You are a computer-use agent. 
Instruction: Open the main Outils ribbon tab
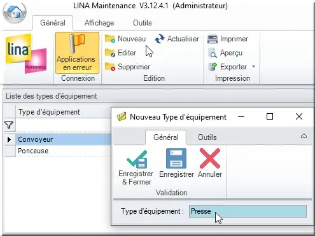point(142,23)
